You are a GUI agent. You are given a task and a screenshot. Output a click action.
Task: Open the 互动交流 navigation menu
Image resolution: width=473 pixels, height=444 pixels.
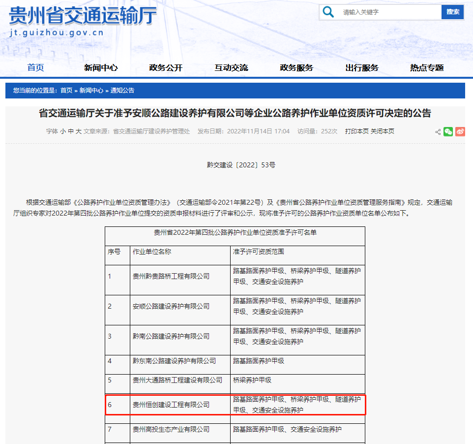click(232, 67)
